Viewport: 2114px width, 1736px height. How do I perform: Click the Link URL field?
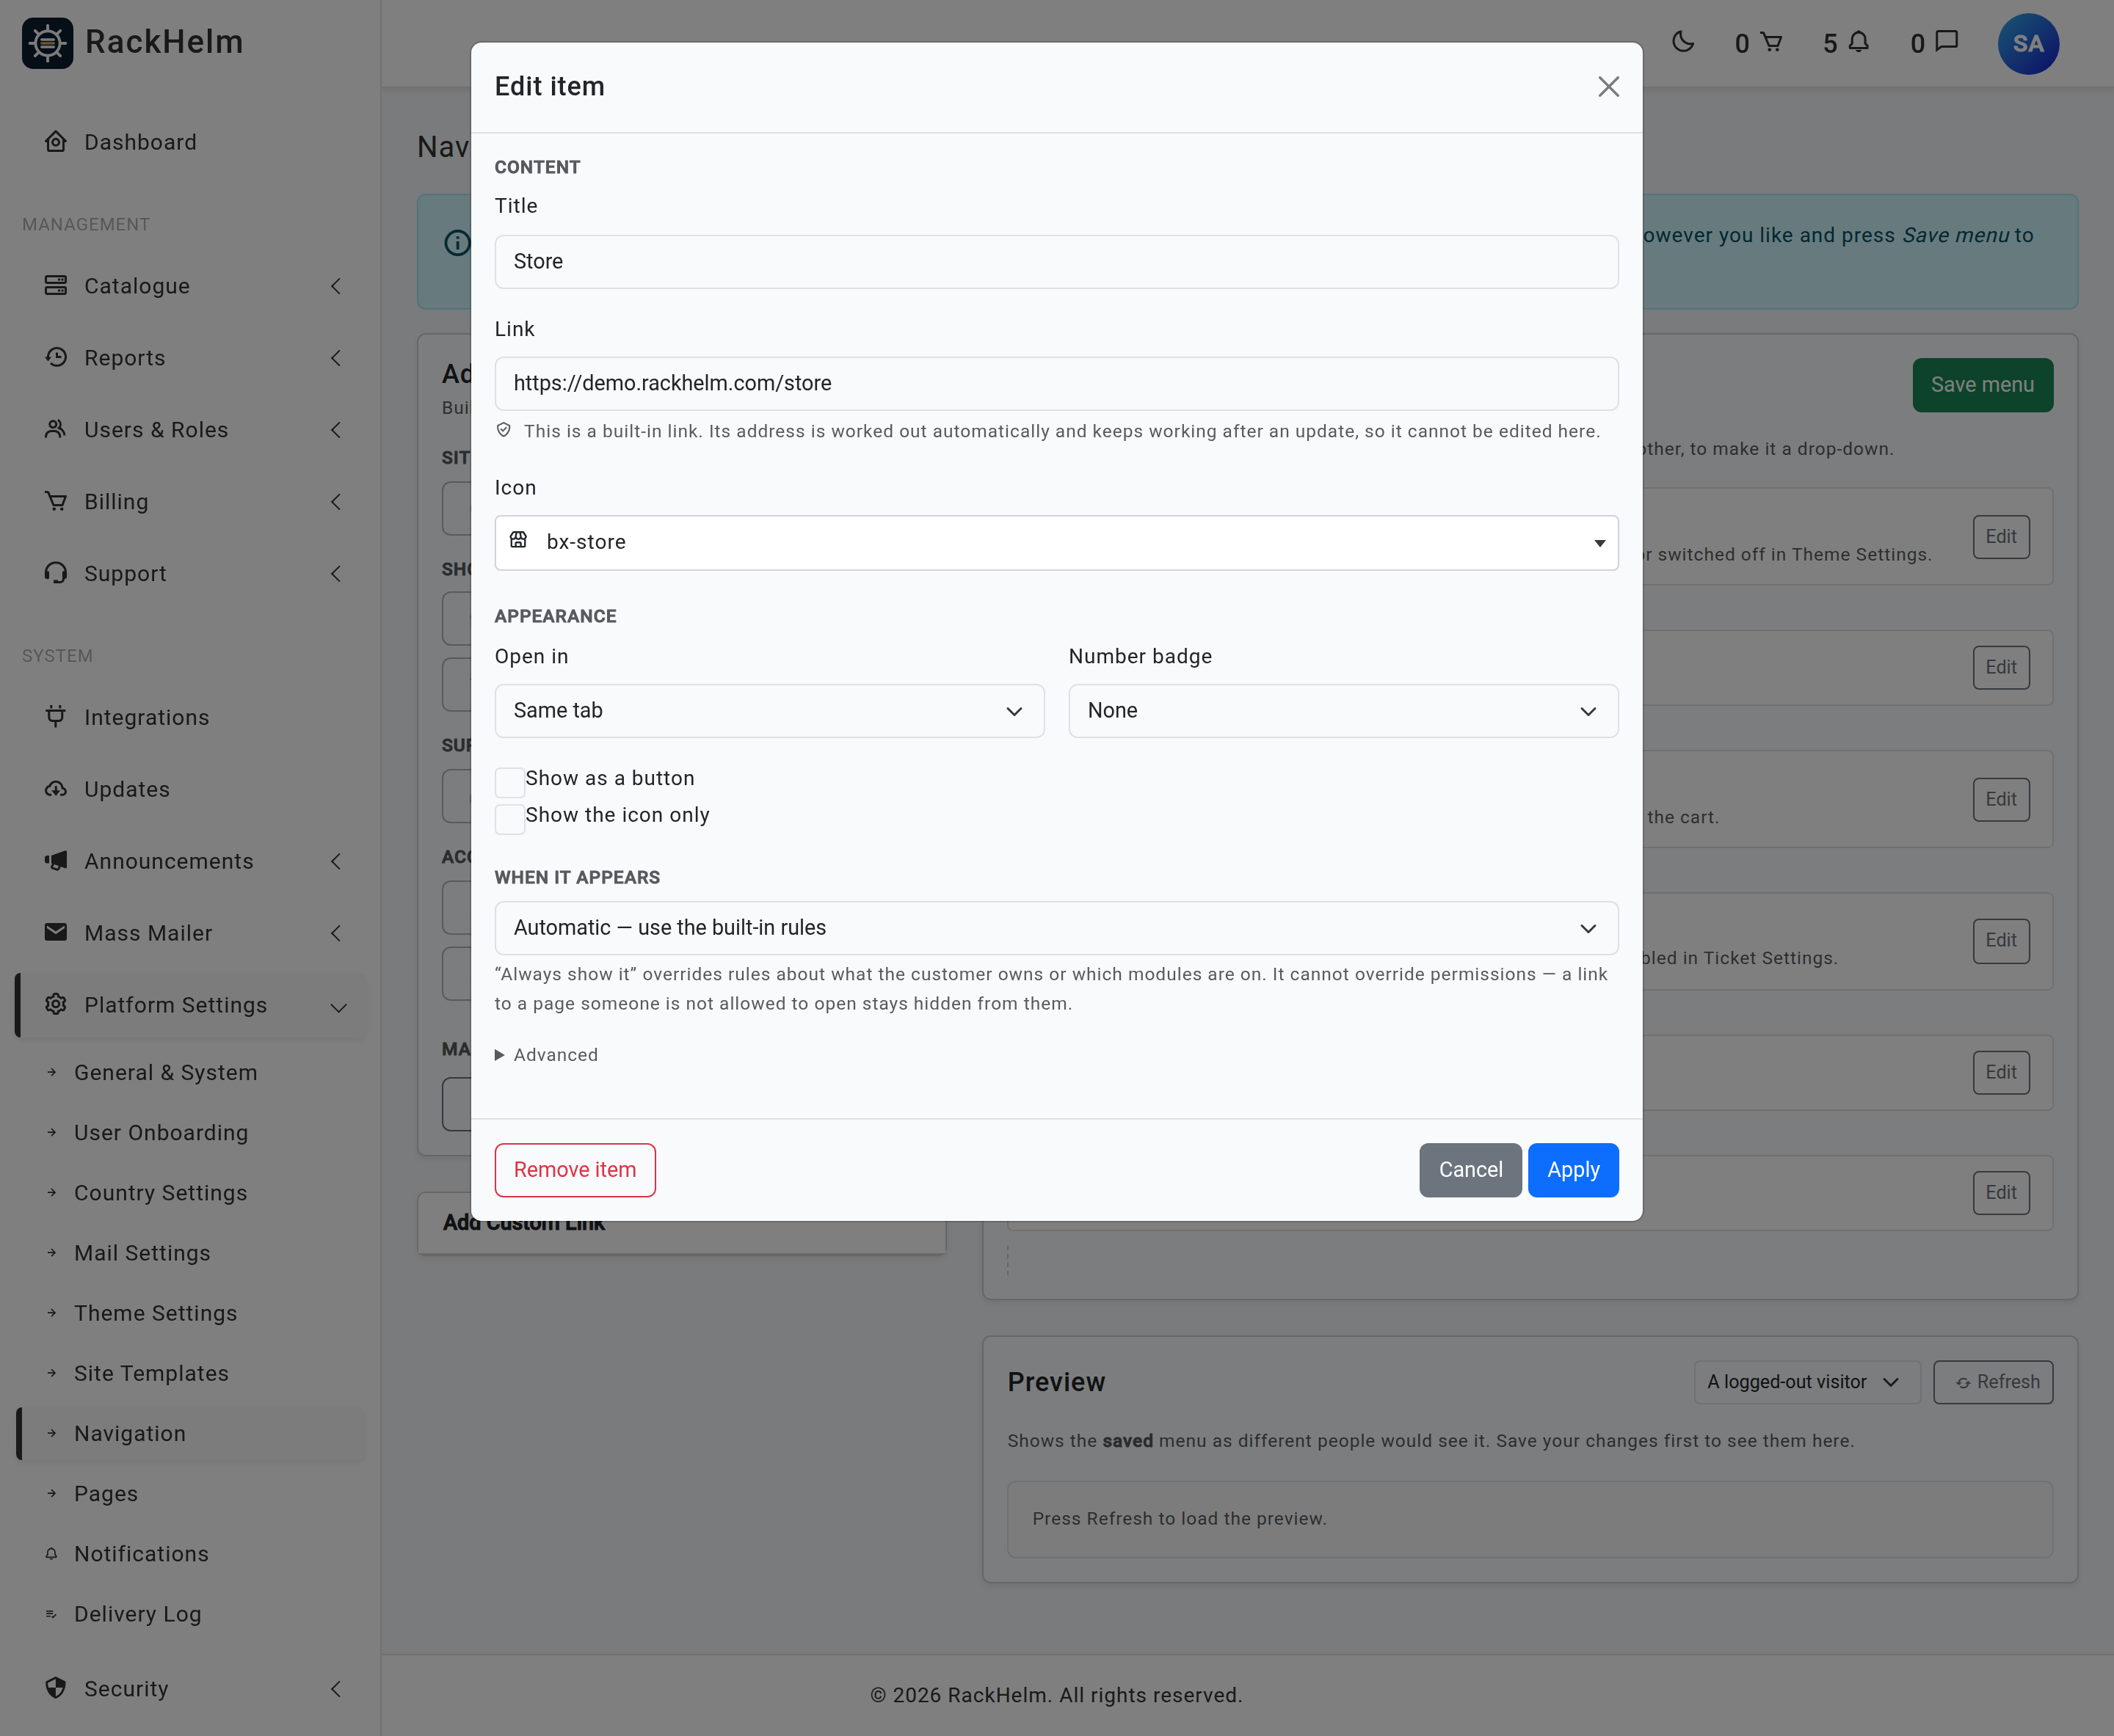coord(1056,384)
